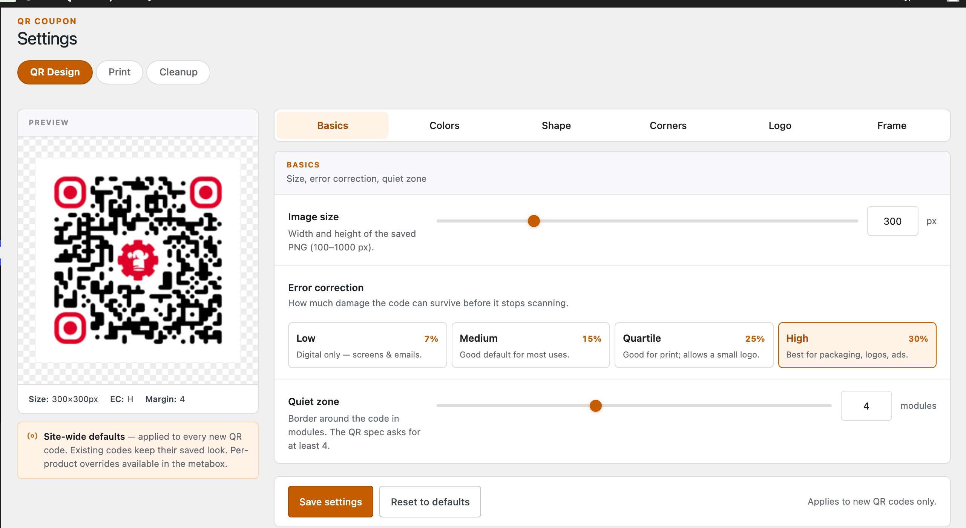
Task: Choose Quartile 25% error correction
Action: (x=694, y=345)
